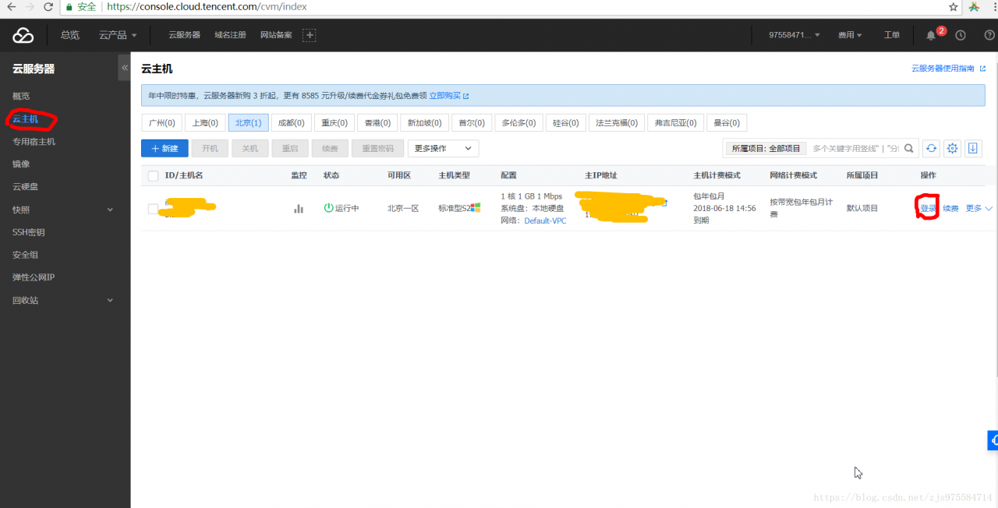Open the plus icon to add a shortcut
Screen dimensions: 998x508
(x=310, y=35)
